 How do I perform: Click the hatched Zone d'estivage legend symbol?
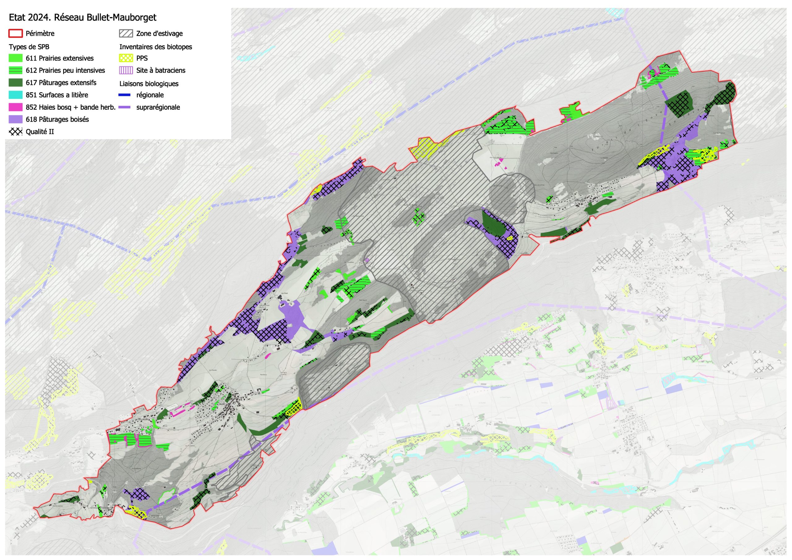pyautogui.click(x=126, y=33)
